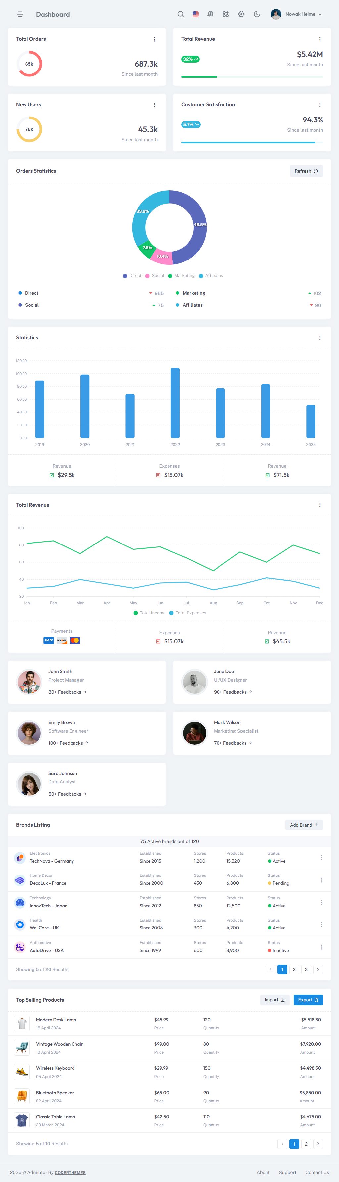Image resolution: width=339 pixels, height=1182 pixels.
Task: Go to page 2 of Top Selling Products
Action: [x=306, y=1144]
